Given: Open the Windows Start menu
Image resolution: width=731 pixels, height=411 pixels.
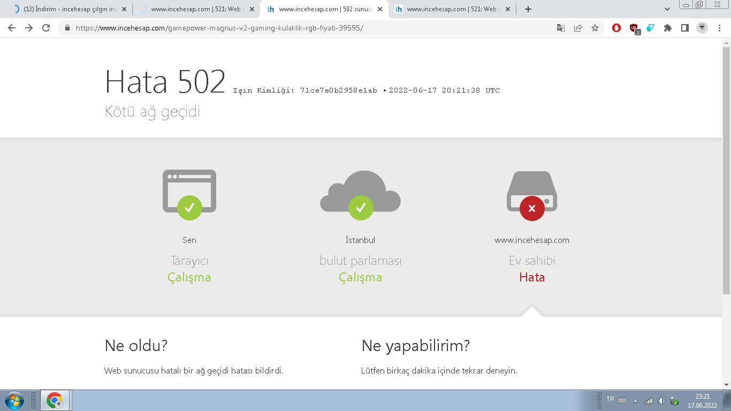Looking at the screenshot, I should (x=13, y=400).
